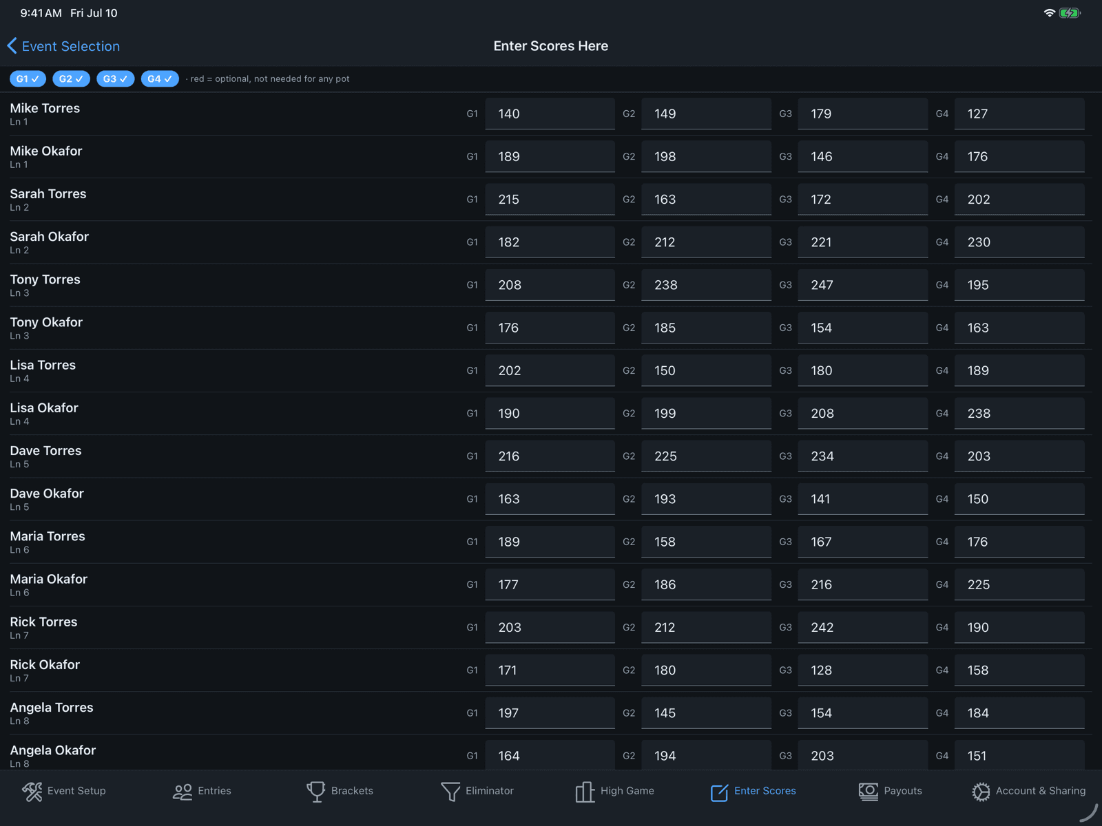The image size is (1102, 826).
Task: Edit Tony Okafor G4 score 163
Action: tap(1019, 328)
